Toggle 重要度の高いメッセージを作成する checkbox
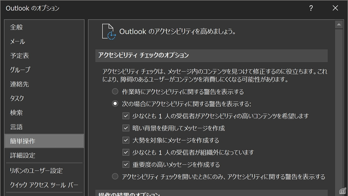The height and width of the screenshot is (196, 348). pyautogui.click(x=126, y=164)
